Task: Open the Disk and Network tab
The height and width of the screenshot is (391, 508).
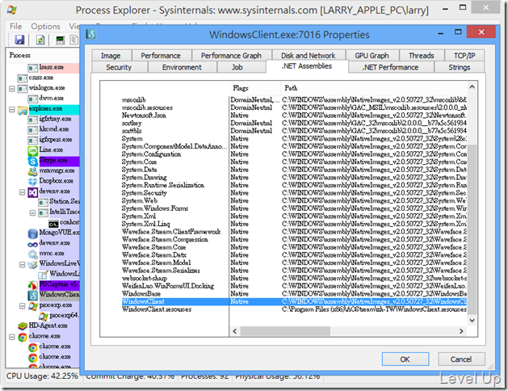Action: click(308, 56)
